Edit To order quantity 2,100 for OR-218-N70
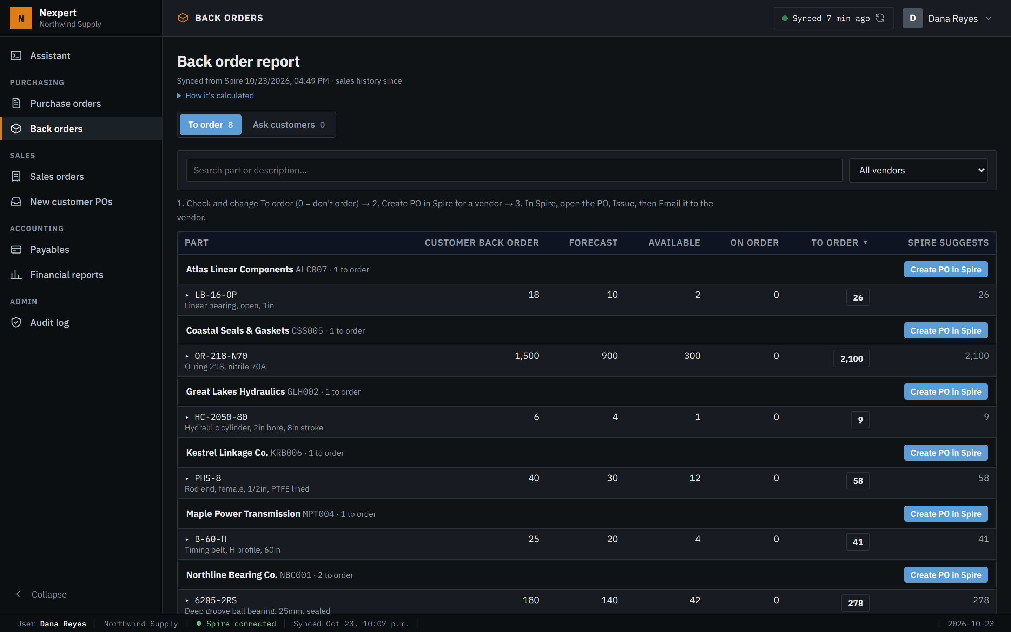Image resolution: width=1011 pixels, height=632 pixels. coord(851,358)
